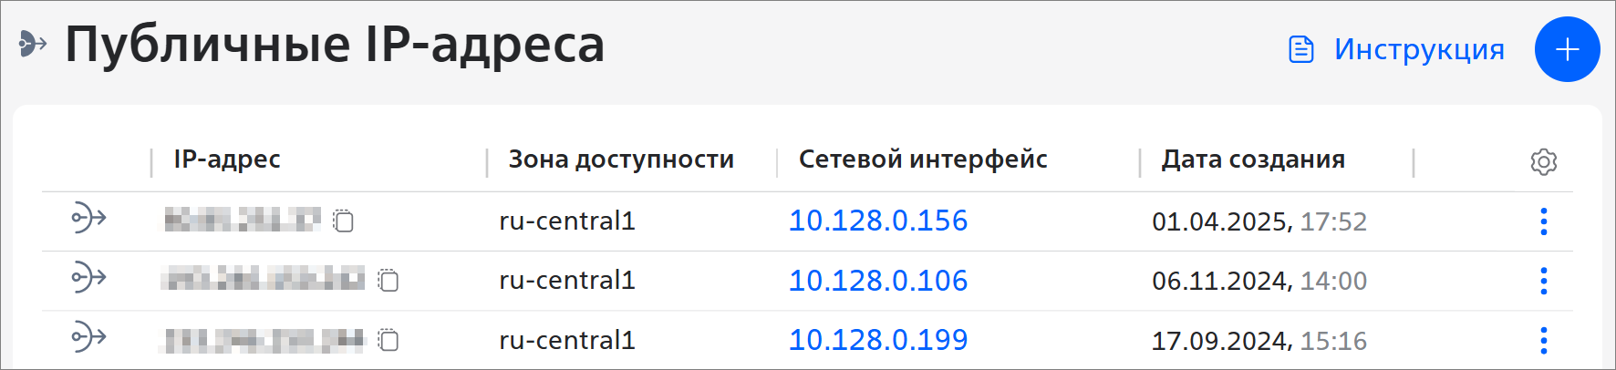The image size is (1616, 370).
Task: Click the blue plus button to add IP
Action: pos(1567,49)
